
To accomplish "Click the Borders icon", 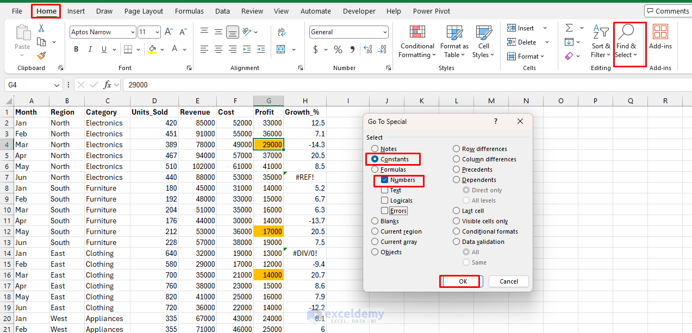I will [128, 49].
